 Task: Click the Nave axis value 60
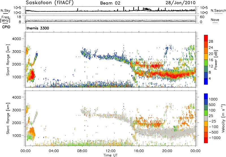tap(202, 17)
